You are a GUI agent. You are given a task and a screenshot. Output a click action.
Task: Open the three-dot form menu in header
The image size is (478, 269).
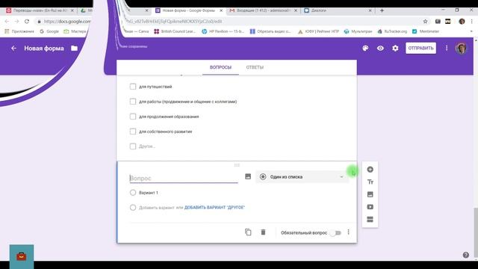447,48
